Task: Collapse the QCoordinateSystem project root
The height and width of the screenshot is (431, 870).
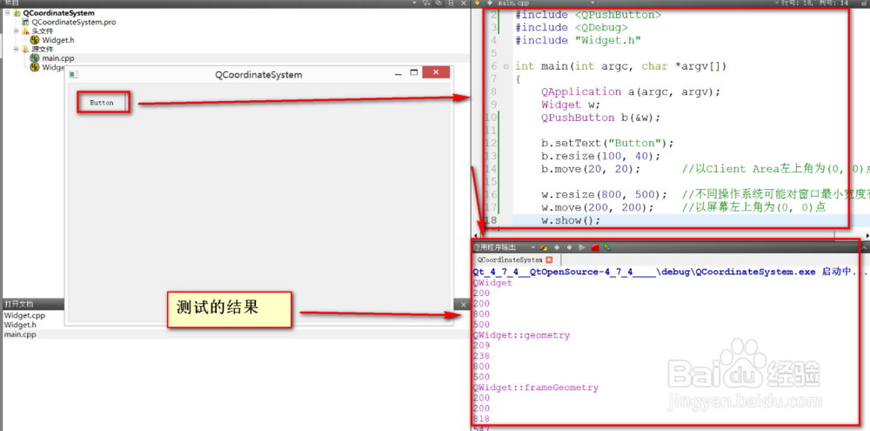Action: (x=7, y=13)
